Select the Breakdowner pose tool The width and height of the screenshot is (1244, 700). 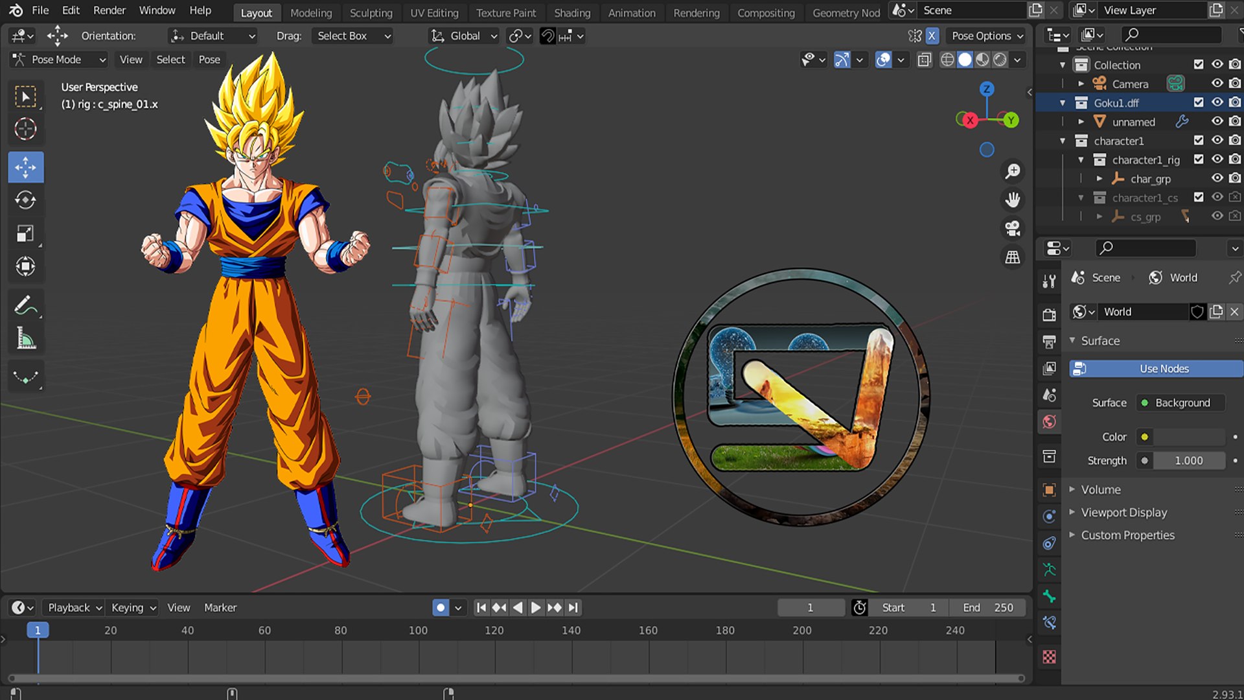tap(25, 377)
